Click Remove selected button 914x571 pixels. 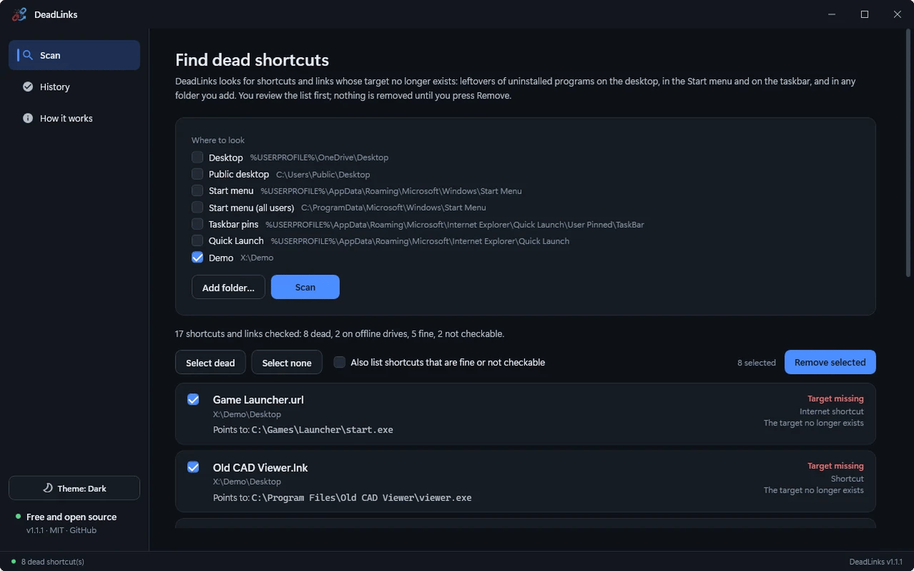(x=830, y=362)
